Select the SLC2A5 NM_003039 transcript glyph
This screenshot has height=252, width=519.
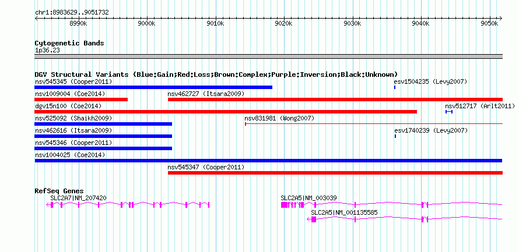pyautogui.click(x=391, y=205)
